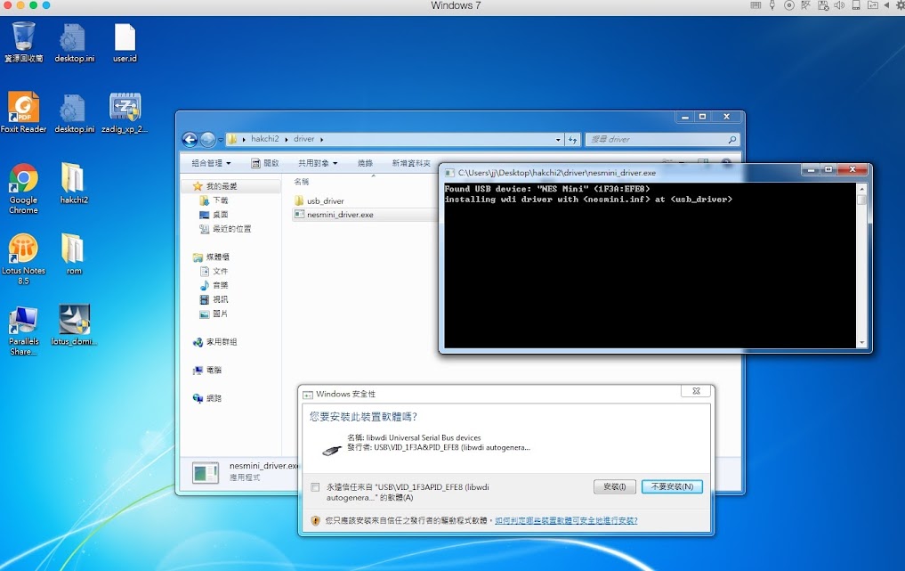
Task: Open 桌面 (Desktop) in the navigation pane
Action: 214,215
